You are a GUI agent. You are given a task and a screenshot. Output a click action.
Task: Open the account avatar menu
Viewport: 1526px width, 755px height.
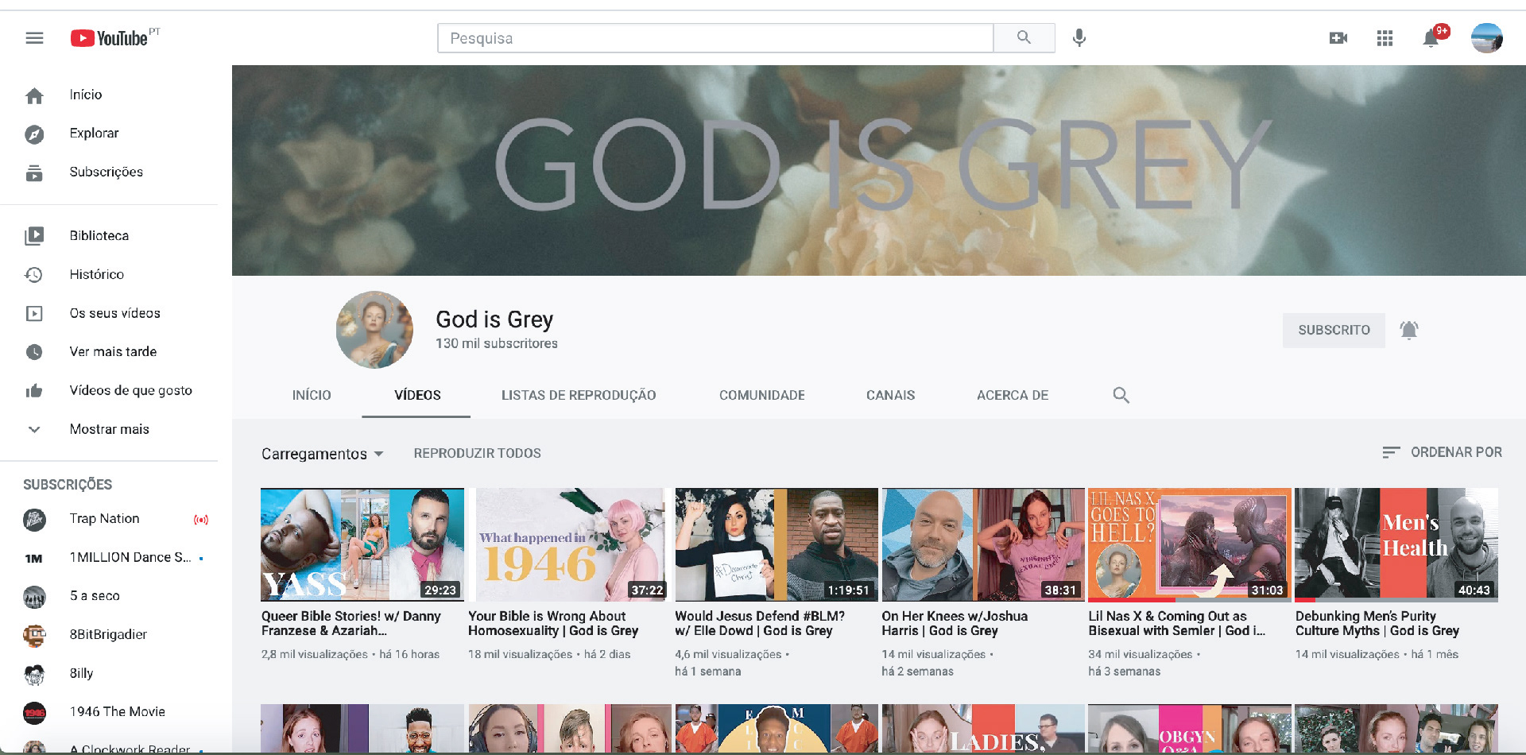click(1486, 38)
